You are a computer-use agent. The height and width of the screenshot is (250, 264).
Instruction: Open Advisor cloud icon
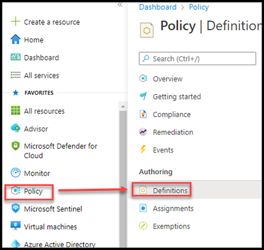15,128
